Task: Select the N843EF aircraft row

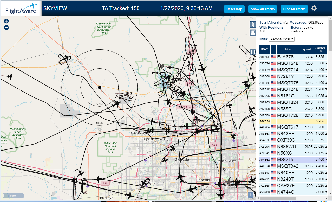Action: [294, 134]
